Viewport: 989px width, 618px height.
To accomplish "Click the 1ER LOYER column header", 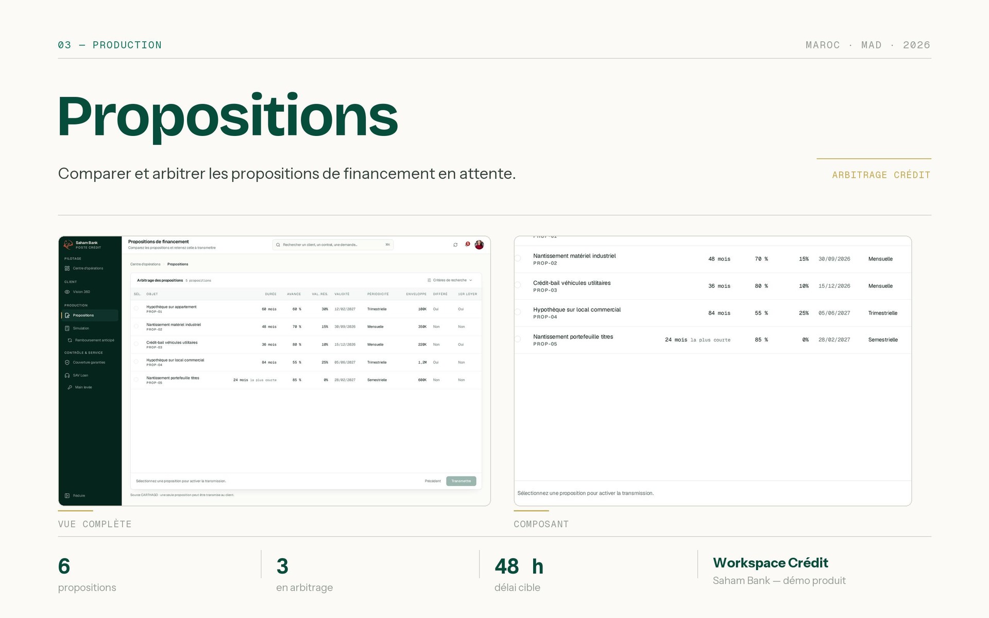I will tap(468, 294).
